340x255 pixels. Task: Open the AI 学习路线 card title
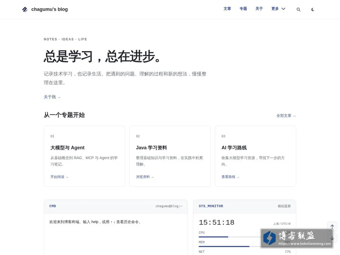coord(234,148)
